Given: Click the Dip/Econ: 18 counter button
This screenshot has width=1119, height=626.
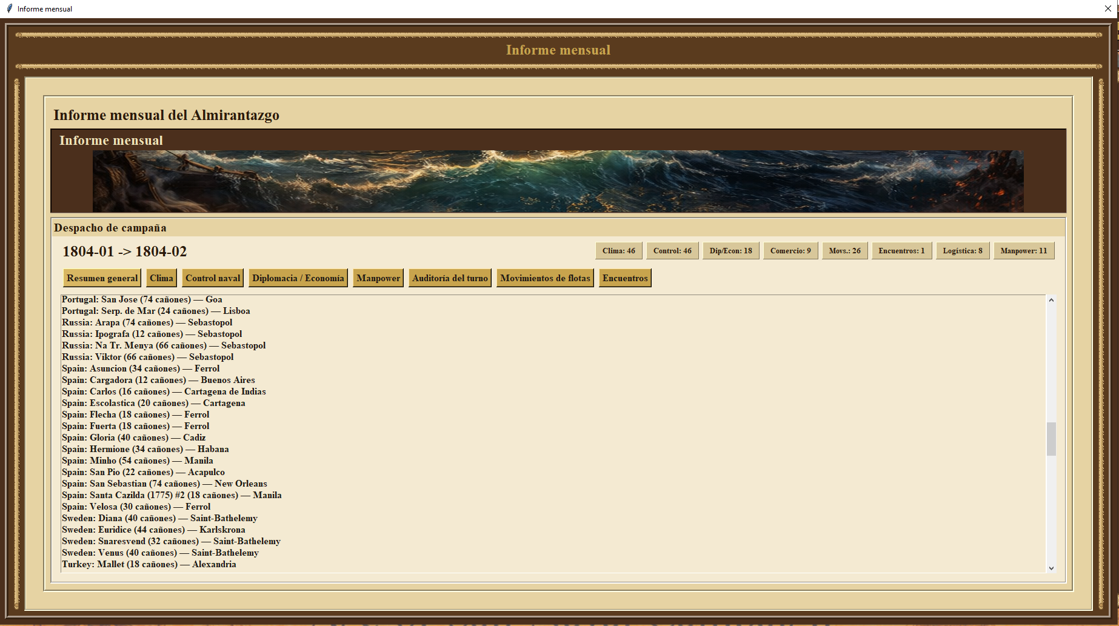Looking at the screenshot, I should point(731,251).
